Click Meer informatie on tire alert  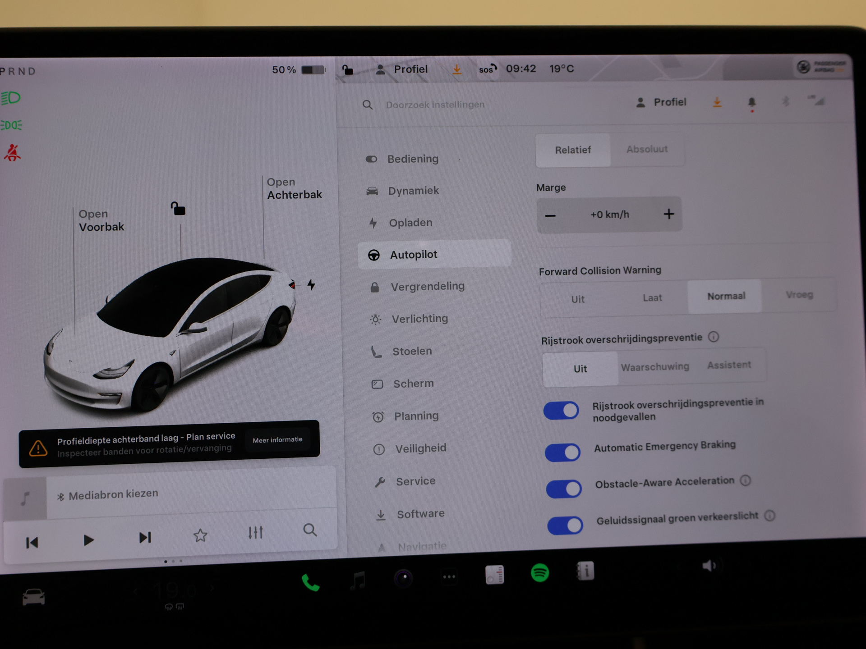pos(277,440)
